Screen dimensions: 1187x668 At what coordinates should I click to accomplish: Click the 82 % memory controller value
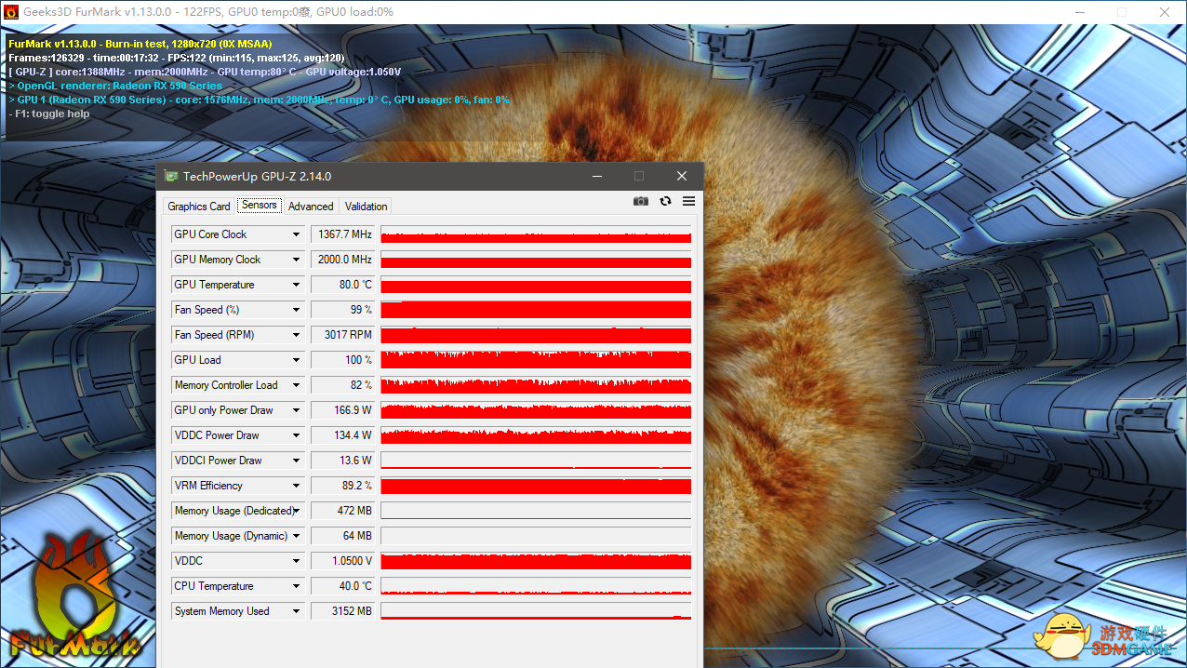click(342, 385)
